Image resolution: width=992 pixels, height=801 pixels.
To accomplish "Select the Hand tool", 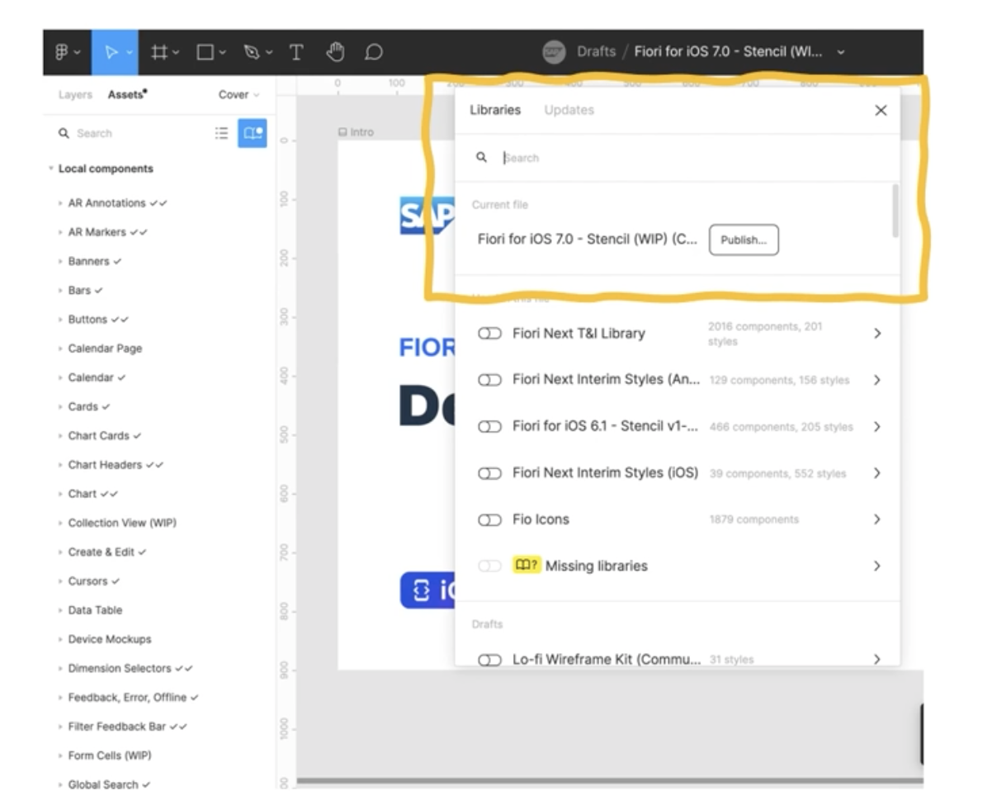I will pos(335,52).
